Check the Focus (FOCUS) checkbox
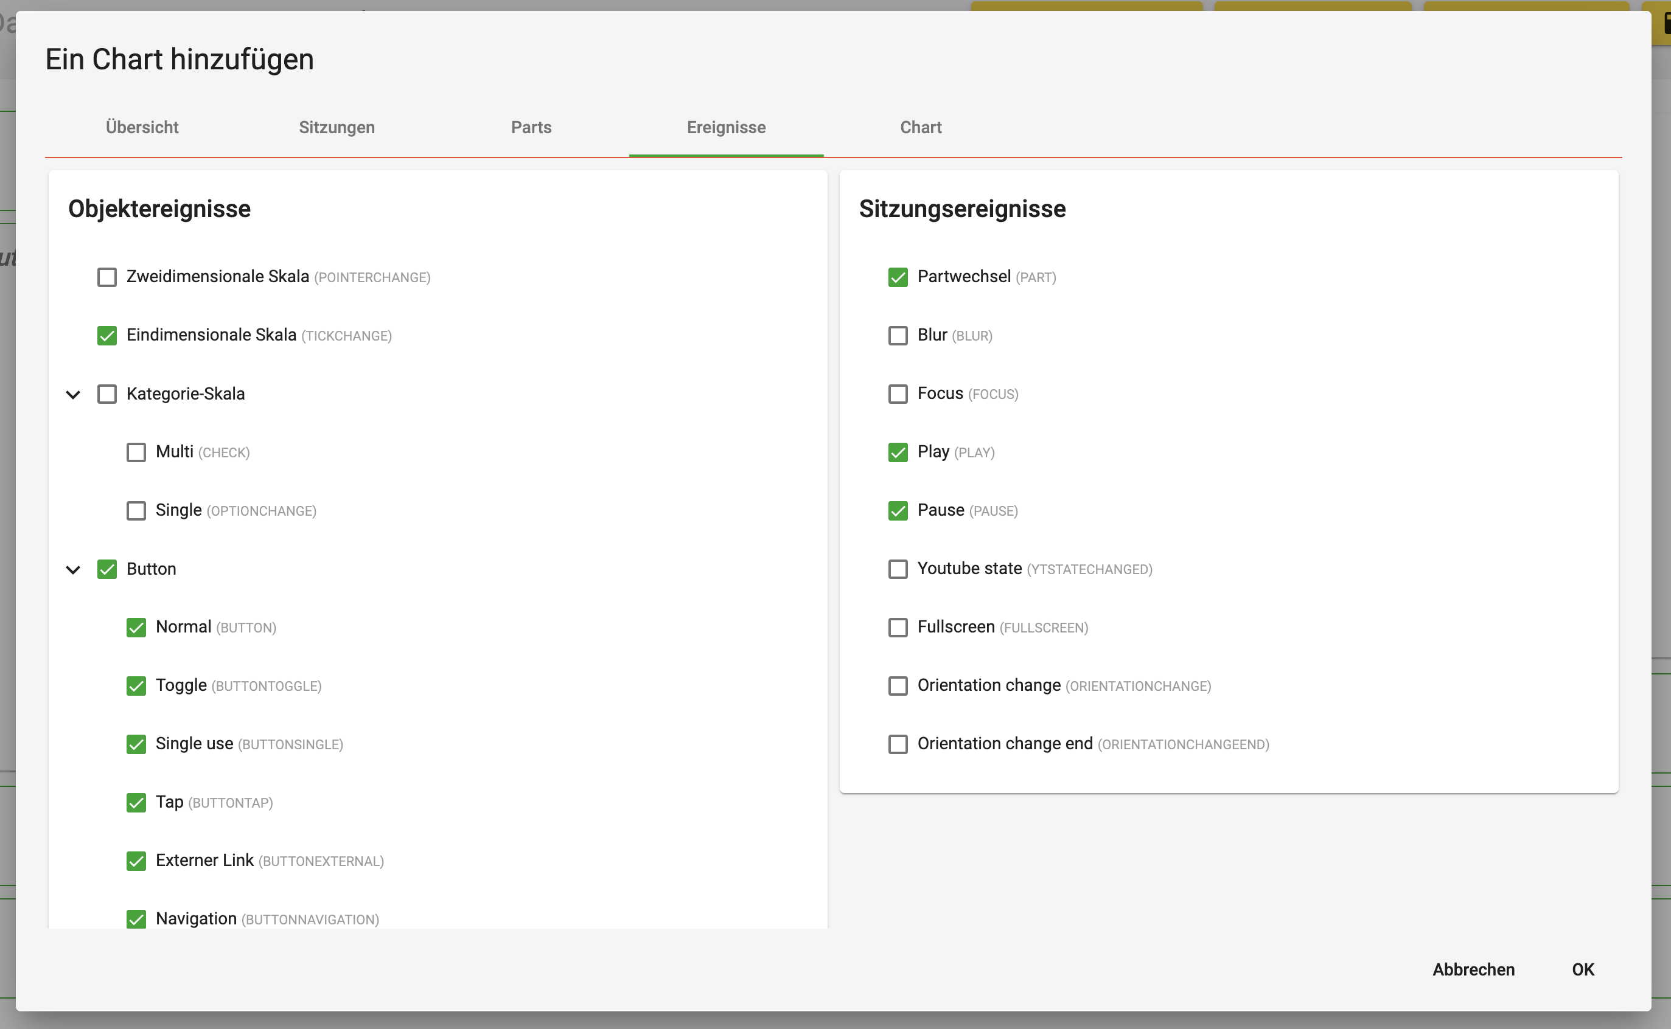Image resolution: width=1671 pixels, height=1029 pixels. pos(898,394)
